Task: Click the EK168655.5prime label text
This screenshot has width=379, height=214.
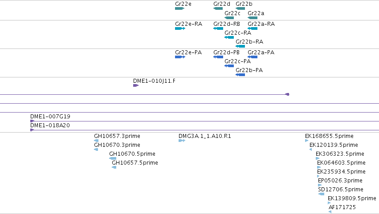Action: (329, 136)
